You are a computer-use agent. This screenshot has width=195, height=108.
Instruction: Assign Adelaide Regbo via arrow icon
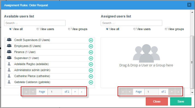(x=91, y=64)
